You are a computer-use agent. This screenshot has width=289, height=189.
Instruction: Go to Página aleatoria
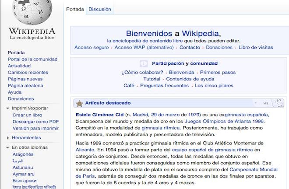pyautogui.click(x=25, y=86)
